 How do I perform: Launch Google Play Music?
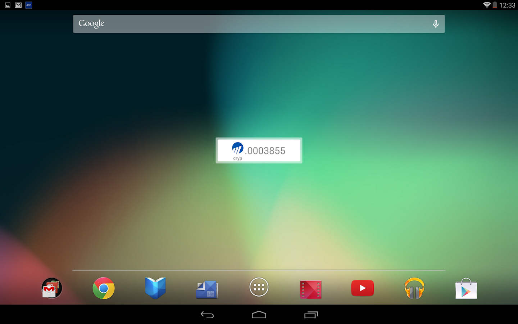pos(414,288)
